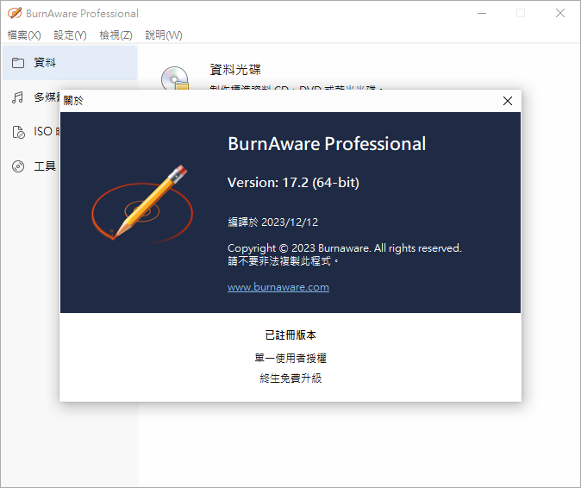
Task: Click the BurnAware pencil app icon in title bar
Action: pyautogui.click(x=15, y=13)
